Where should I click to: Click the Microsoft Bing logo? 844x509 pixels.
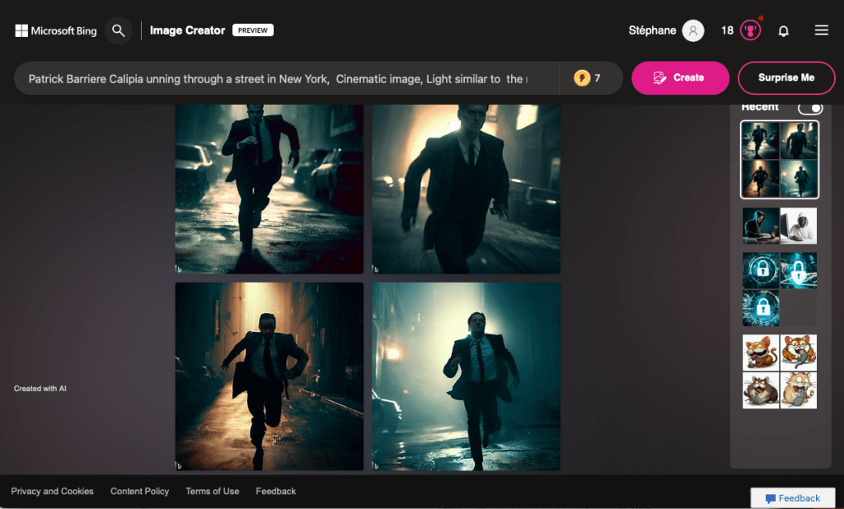coord(56,30)
